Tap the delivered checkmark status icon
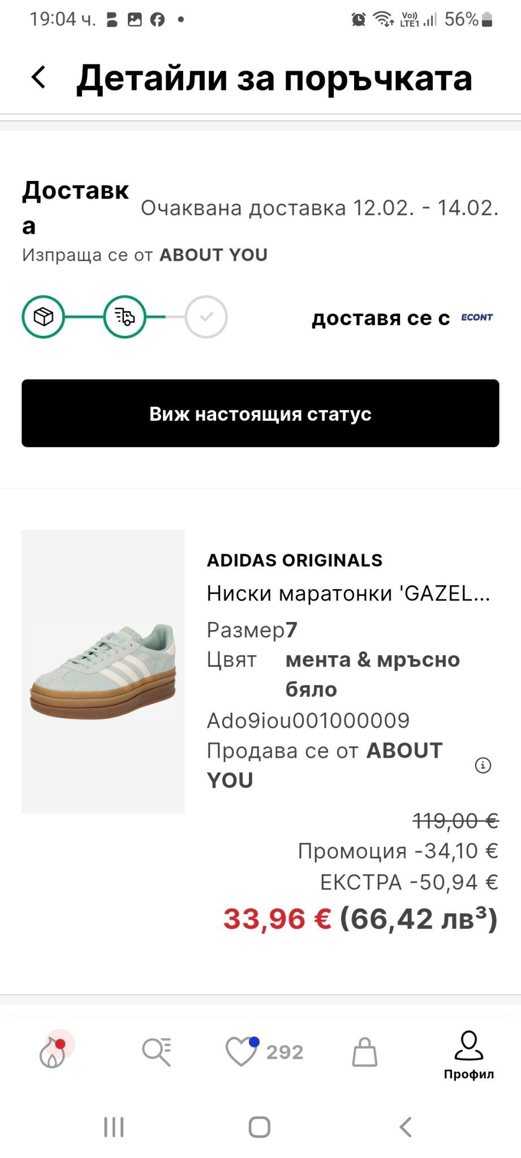Screen dimensions: 521x1158 click(x=206, y=317)
